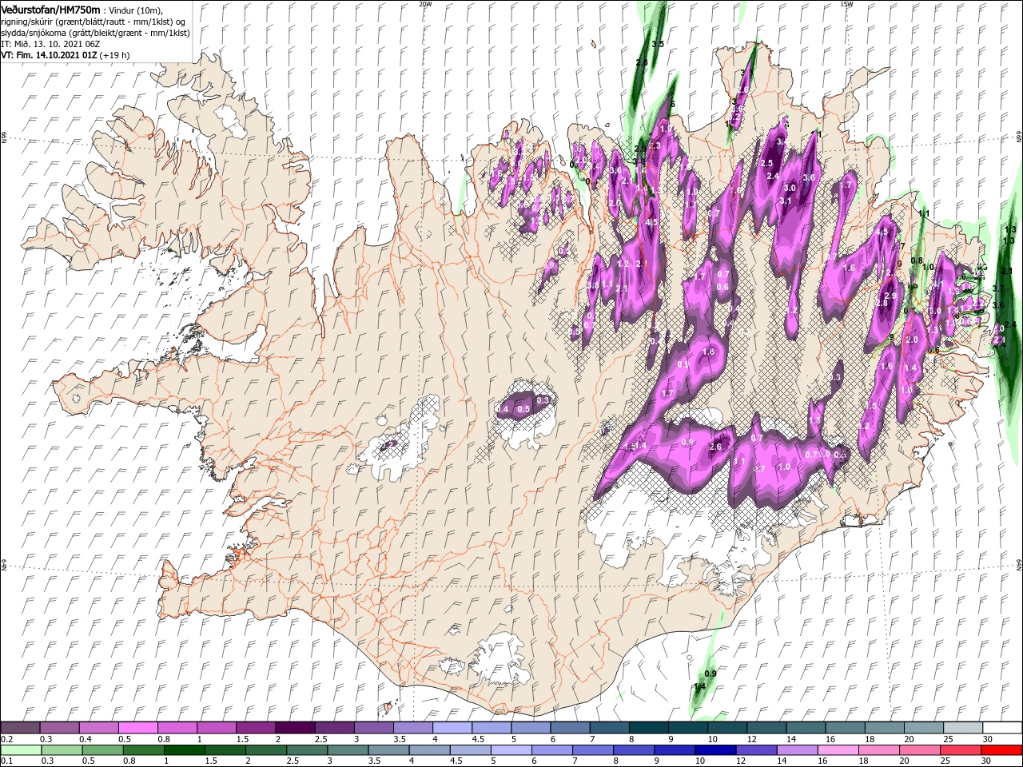Pick light pink rain swatch 16–18
Viewport: 1023px width, 767px height.
click(x=839, y=750)
